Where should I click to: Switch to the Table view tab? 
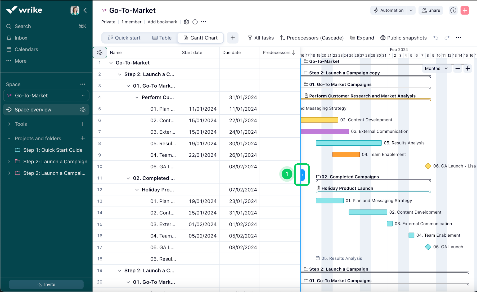coord(162,38)
